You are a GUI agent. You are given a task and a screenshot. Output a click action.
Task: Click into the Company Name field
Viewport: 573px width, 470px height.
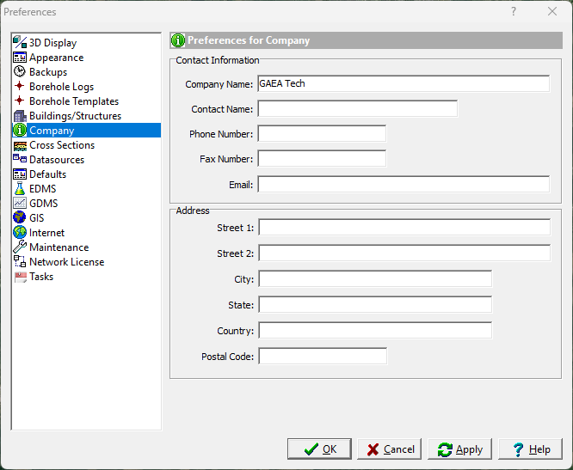point(403,83)
